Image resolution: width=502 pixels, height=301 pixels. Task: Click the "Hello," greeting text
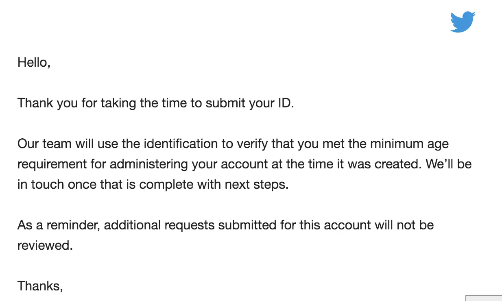tap(34, 62)
